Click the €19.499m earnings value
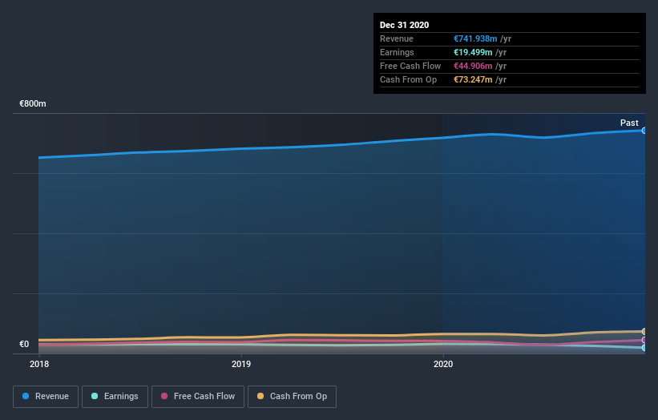 coord(473,52)
